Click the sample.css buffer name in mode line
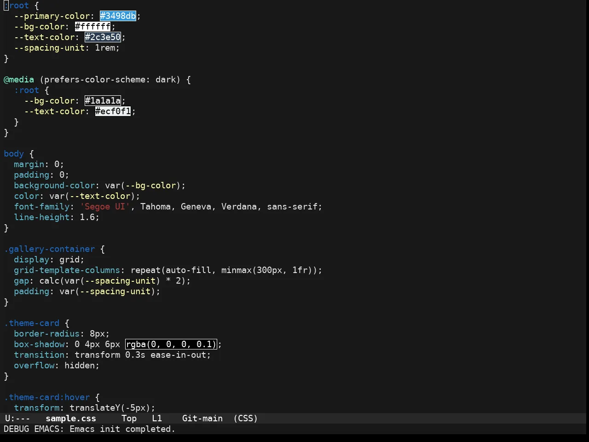This screenshot has height=442, width=589. [x=71, y=419]
